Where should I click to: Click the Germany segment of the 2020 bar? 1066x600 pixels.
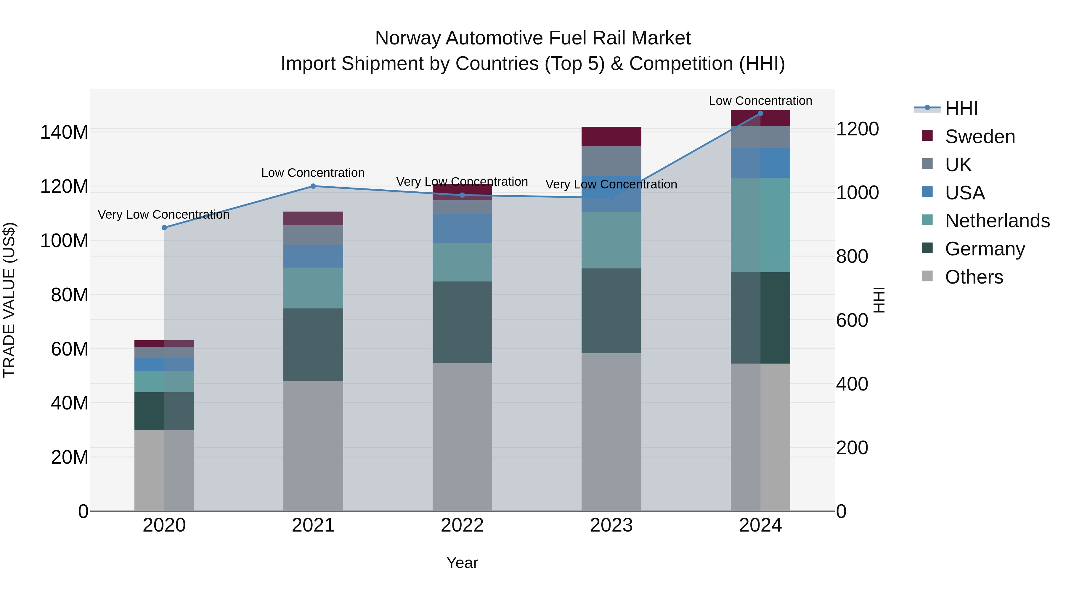click(x=164, y=411)
